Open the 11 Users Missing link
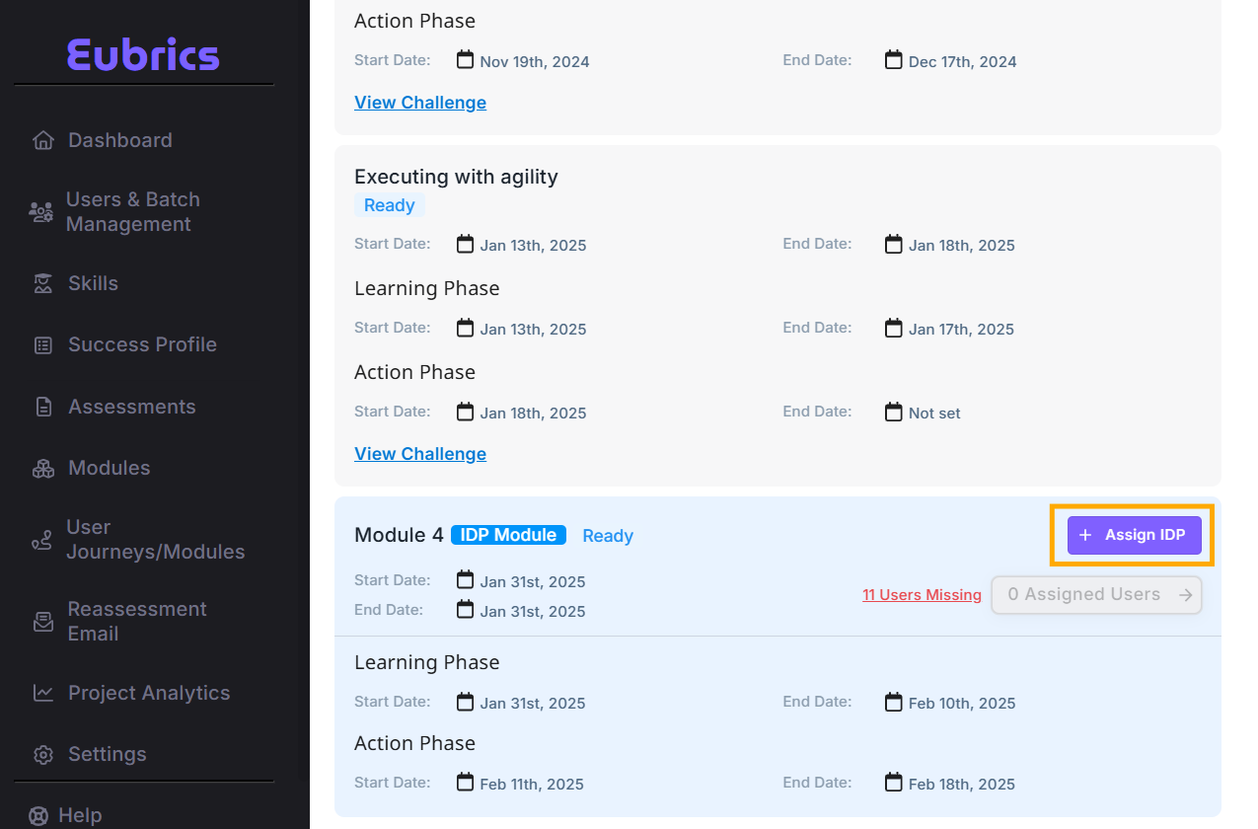The width and height of the screenshot is (1258, 829). [x=922, y=595]
